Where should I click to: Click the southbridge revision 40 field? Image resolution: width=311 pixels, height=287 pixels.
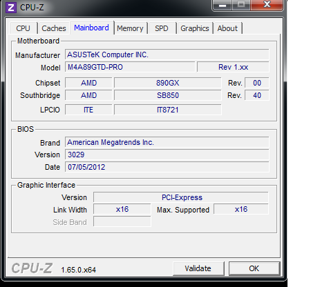(257, 95)
